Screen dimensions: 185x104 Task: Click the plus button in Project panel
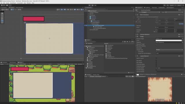(85, 42)
